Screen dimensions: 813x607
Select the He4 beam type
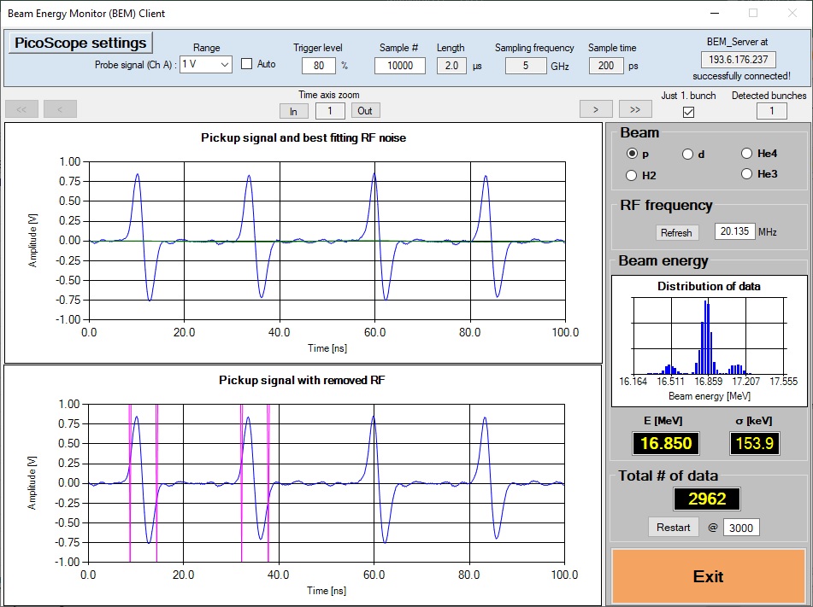[x=747, y=154]
